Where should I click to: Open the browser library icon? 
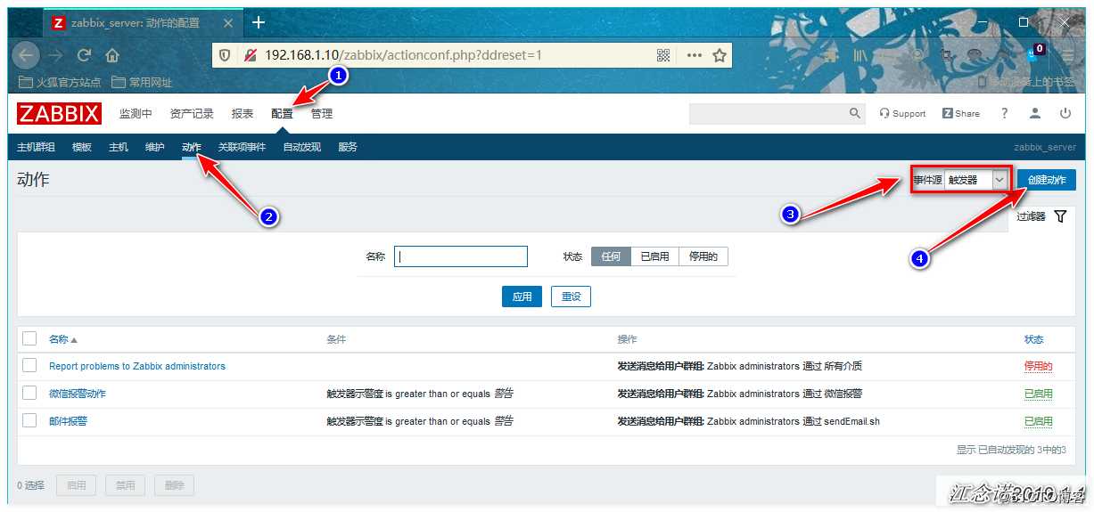tap(860, 55)
